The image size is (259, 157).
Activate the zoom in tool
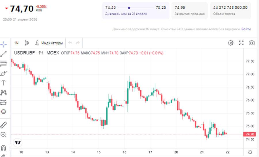[x=4, y=134]
